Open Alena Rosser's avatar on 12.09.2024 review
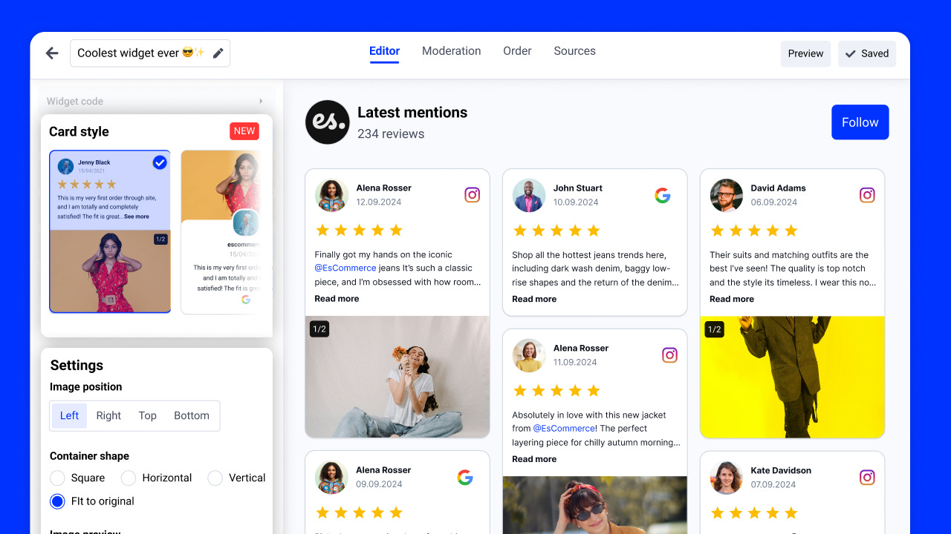The image size is (951, 534). point(331,195)
